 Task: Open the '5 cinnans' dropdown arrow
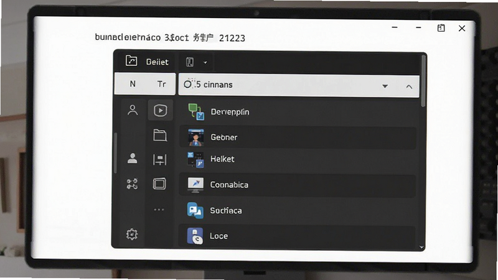pos(385,86)
